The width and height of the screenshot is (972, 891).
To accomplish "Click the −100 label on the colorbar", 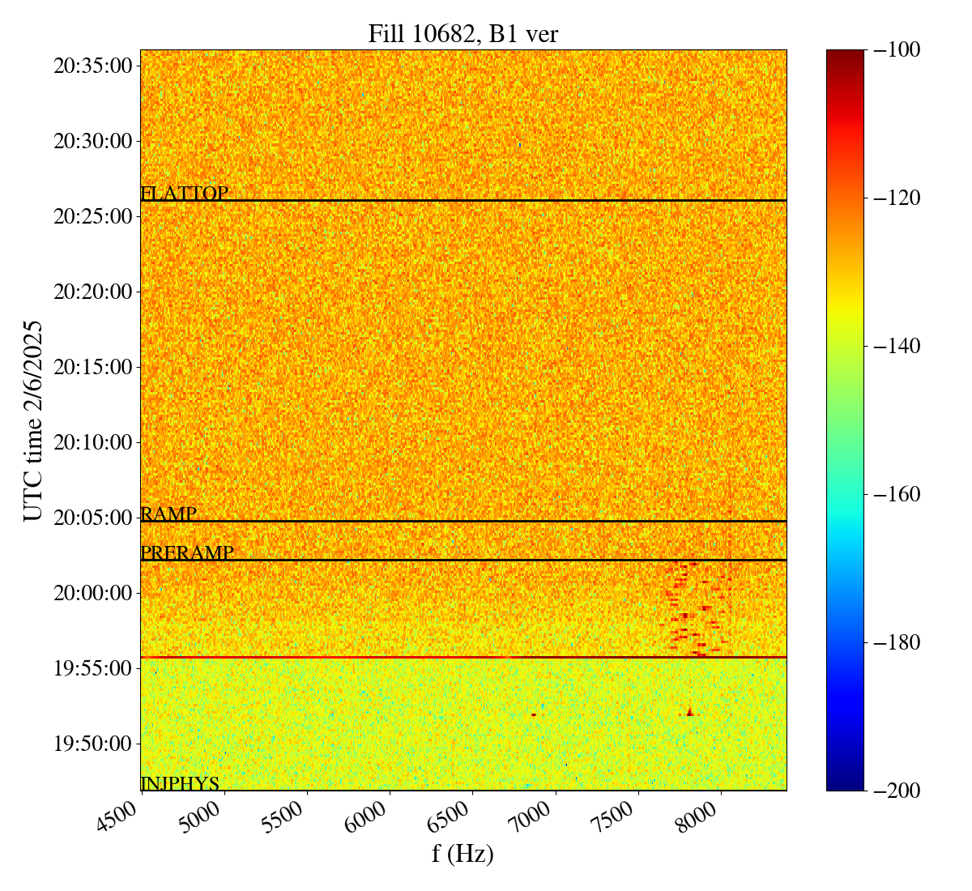I will [897, 50].
